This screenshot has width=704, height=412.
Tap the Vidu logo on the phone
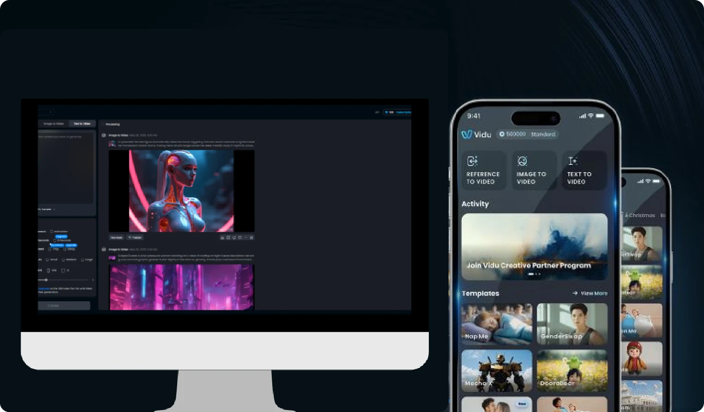click(x=476, y=134)
